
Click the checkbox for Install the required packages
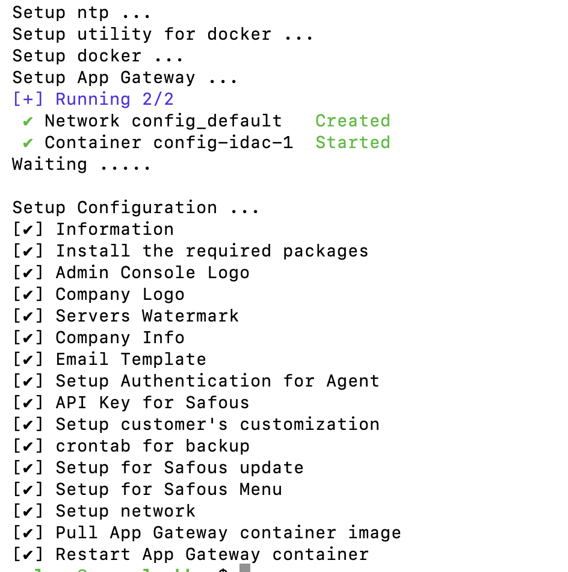click(28, 251)
